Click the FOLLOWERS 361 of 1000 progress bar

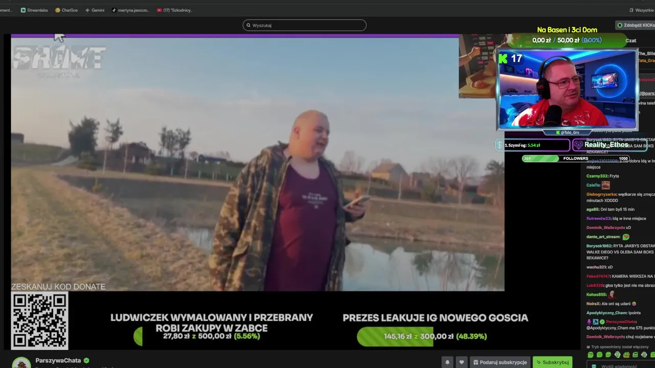[x=575, y=158]
